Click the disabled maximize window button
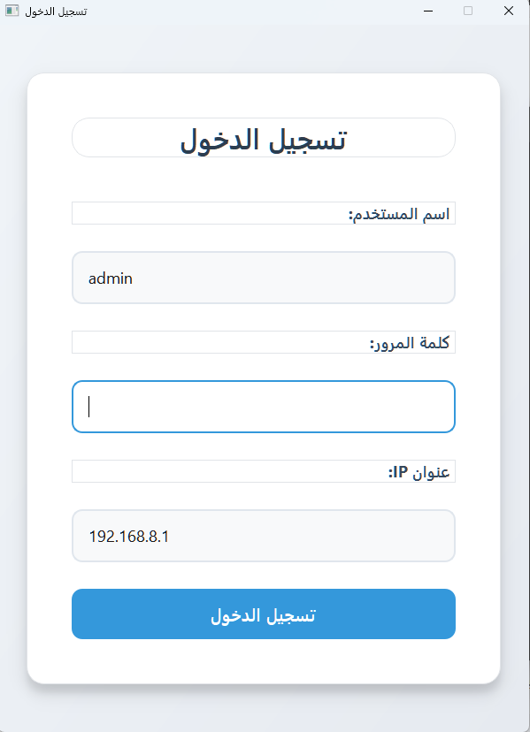 click(x=468, y=11)
